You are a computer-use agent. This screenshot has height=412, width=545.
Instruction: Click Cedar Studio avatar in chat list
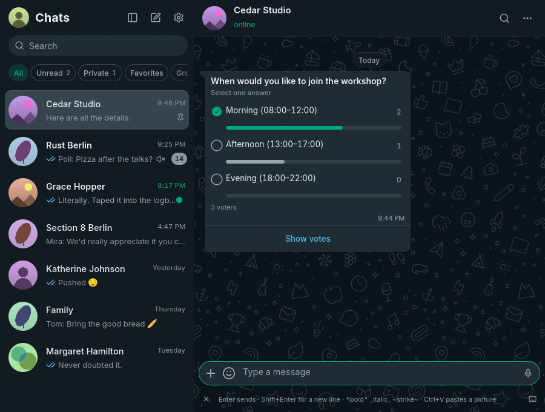point(23,110)
